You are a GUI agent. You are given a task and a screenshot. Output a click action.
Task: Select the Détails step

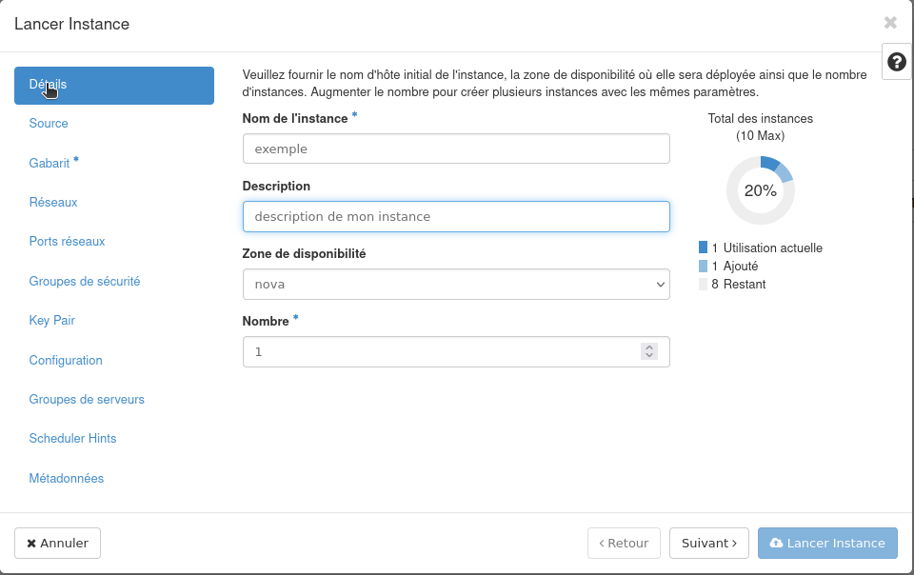114,86
